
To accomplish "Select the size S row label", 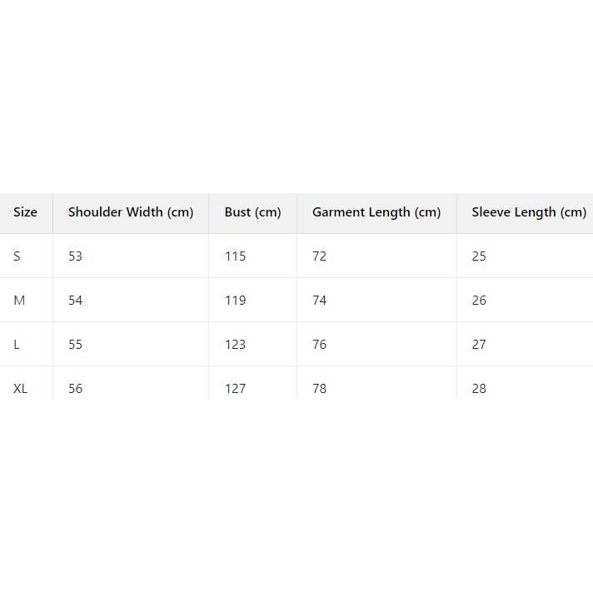I will tap(17, 256).
